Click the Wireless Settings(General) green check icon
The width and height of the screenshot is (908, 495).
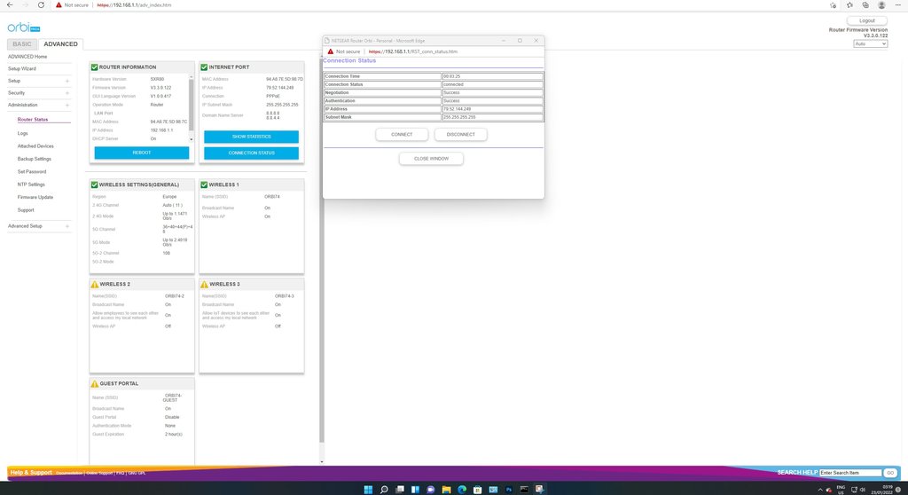click(94, 185)
